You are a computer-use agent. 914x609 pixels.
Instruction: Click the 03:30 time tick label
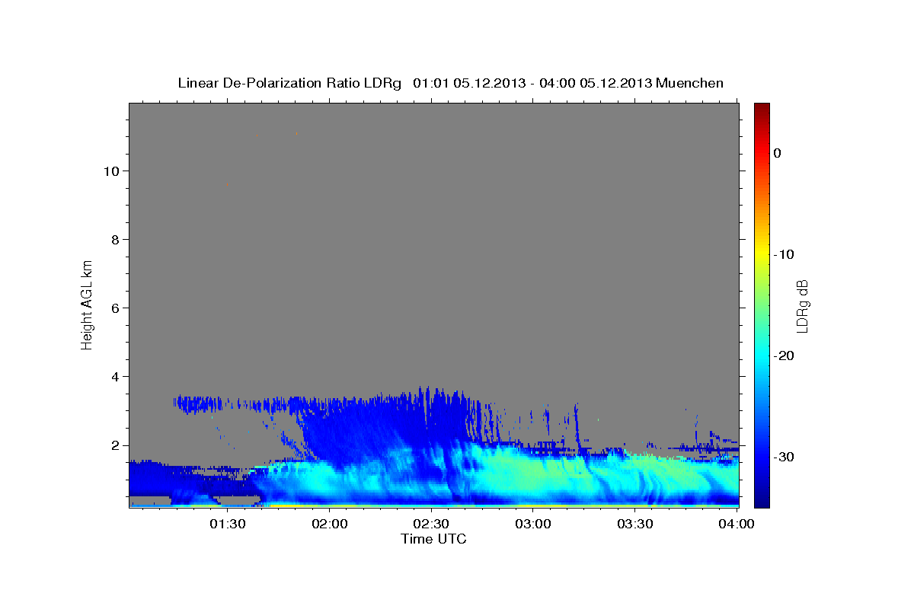[x=635, y=524]
